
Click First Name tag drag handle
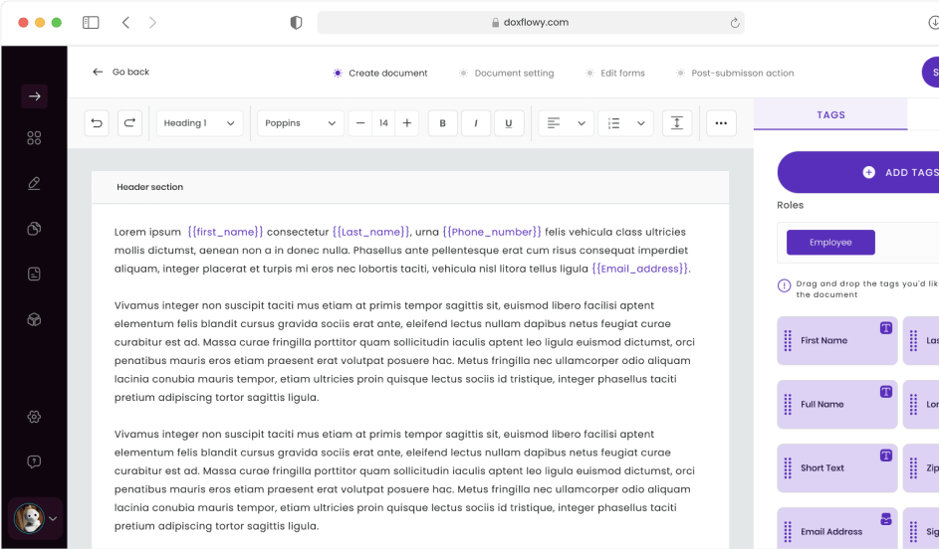tap(788, 341)
